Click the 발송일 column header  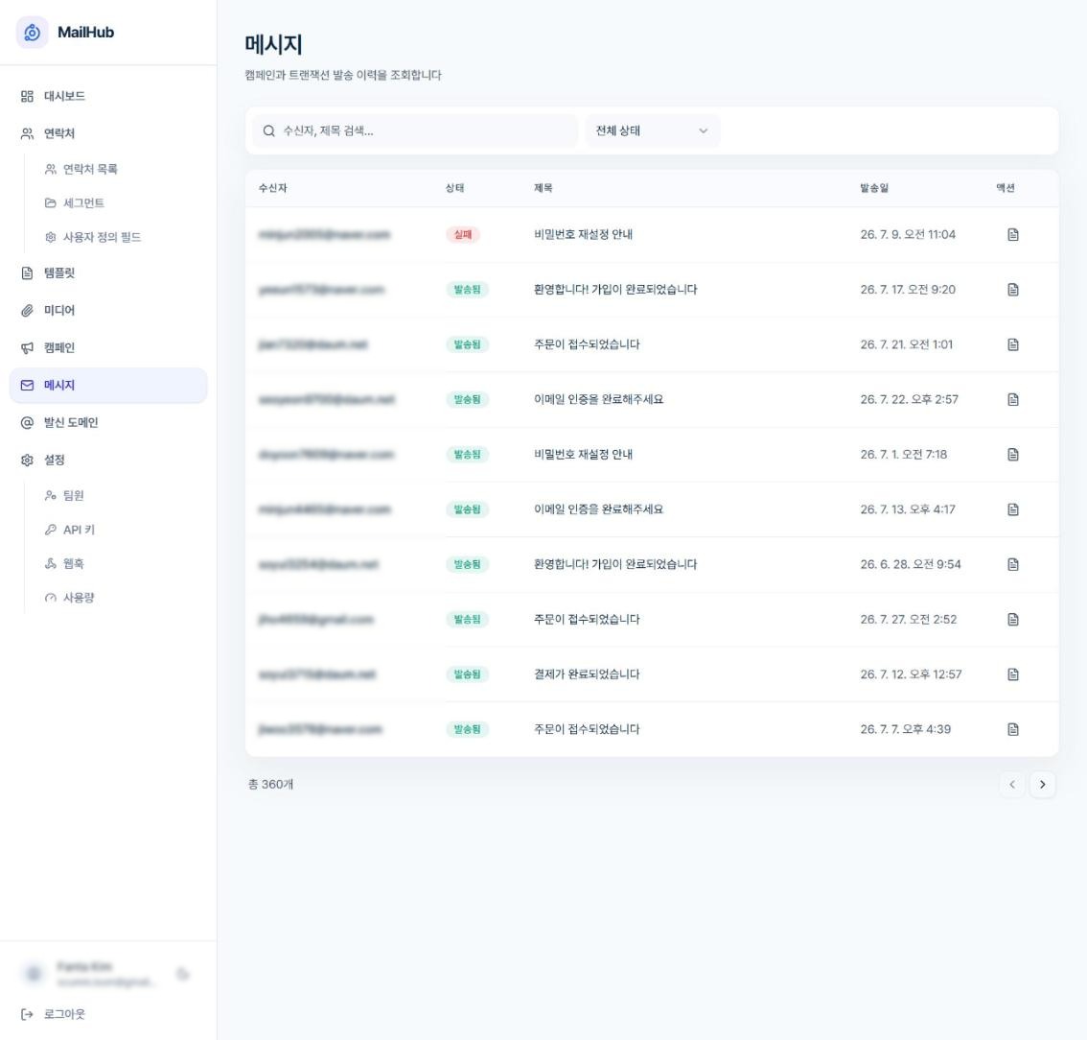[x=874, y=188]
